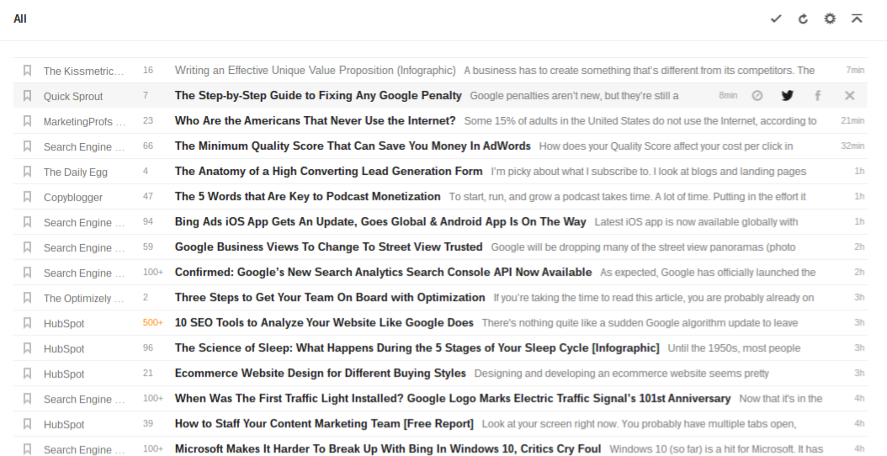Image resolution: width=887 pixels, height=456 pixels.
Task: Bookmark The Daily Egg article
Action: pos(27,172)
